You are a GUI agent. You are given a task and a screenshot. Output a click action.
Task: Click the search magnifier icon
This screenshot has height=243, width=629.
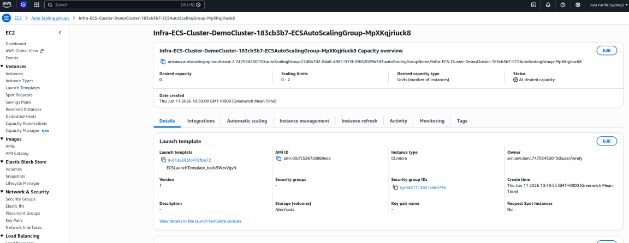coord(50,5)
